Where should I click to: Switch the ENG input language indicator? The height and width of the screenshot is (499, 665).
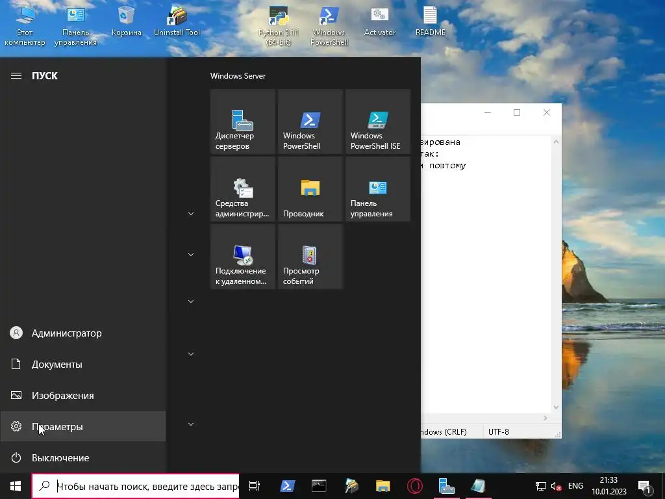point(575,486)
